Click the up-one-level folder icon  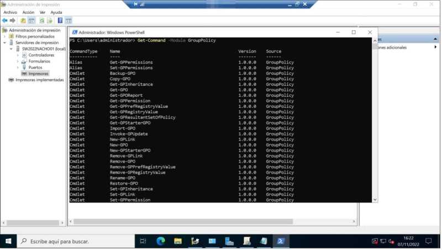[23, 20]
